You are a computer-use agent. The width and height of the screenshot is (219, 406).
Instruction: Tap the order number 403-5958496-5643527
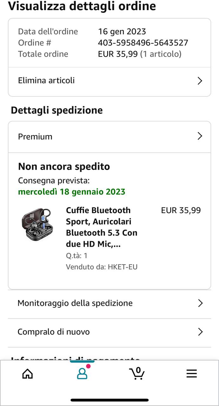[x=143, y=43]
